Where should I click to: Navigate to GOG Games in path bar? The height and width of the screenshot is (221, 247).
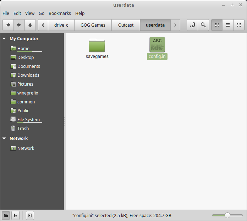pyautogui.click(x=93, y=25)
